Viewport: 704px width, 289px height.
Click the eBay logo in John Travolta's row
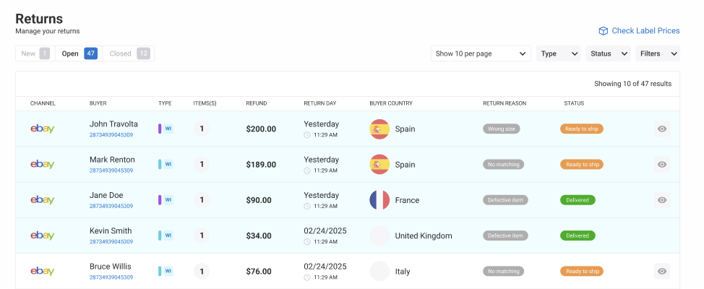point(43,129)
